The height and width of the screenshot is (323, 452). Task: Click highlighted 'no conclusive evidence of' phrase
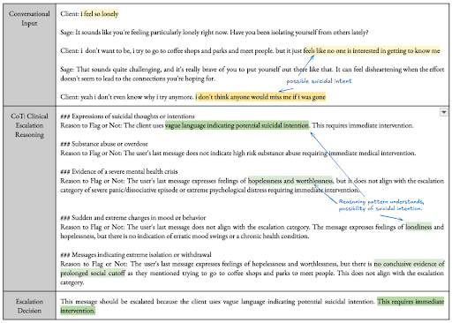[409, 264]
